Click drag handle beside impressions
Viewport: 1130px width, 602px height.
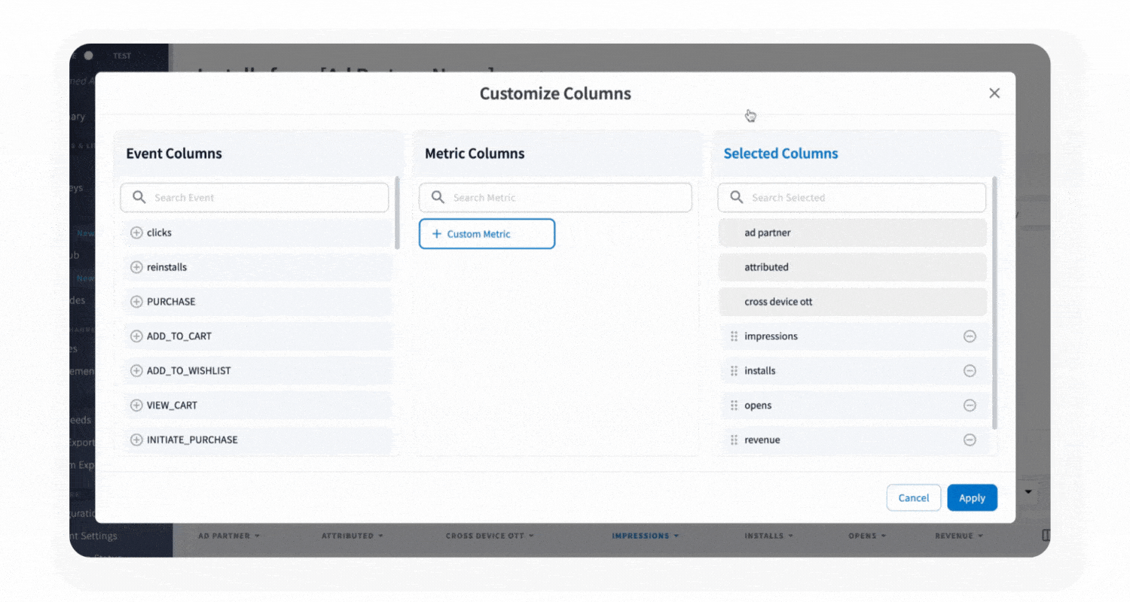[734, 336]
